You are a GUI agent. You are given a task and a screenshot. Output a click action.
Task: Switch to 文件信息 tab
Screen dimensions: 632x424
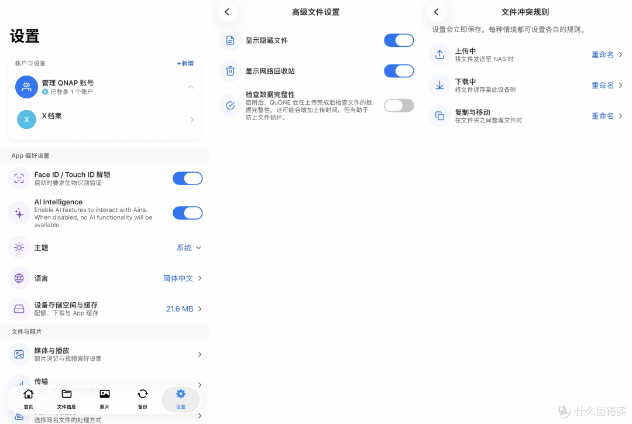coord(67,399)
